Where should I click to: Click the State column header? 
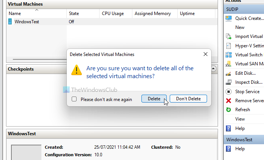pyautogui.click(x=74, y=14)
